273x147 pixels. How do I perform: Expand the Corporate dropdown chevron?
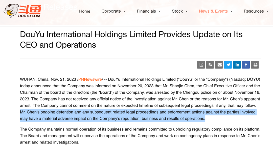[125, 11]
